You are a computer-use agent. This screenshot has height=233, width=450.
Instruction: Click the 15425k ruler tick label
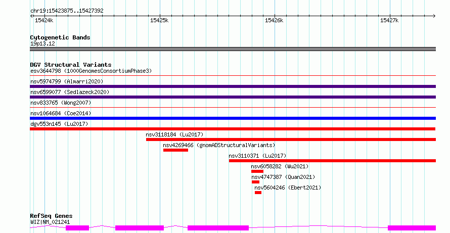[159, 20]
